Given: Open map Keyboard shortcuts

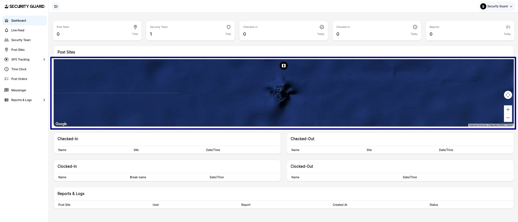Looking at the screenshot, I should [x=478, y=125].
